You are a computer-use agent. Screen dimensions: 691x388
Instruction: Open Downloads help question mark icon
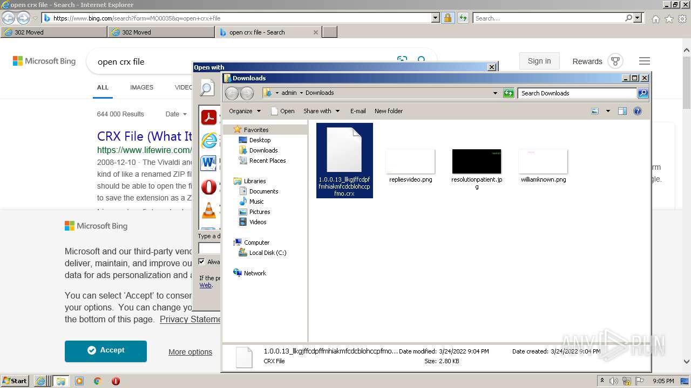click(638, 111)
